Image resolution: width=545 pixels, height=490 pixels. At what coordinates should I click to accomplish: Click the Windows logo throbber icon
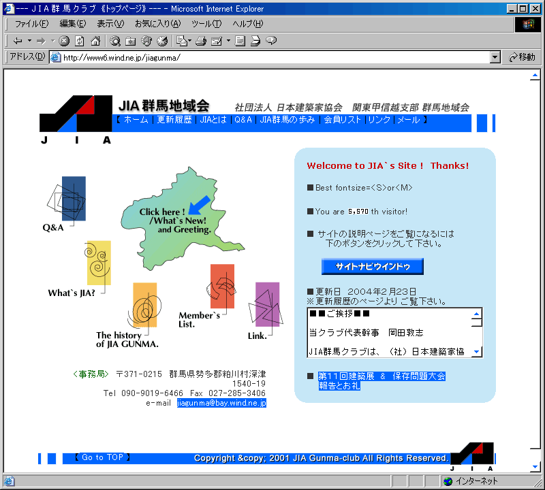click(527, 24)
